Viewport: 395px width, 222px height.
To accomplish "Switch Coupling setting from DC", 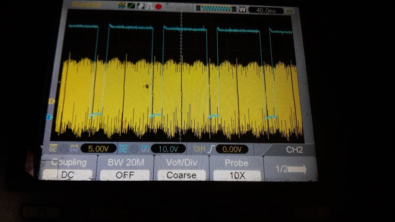I will click(68, 174).
